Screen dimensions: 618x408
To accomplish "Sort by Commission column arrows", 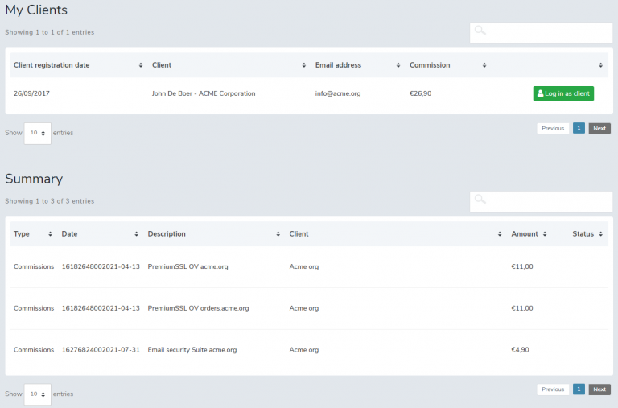I will tap(484, 65).
